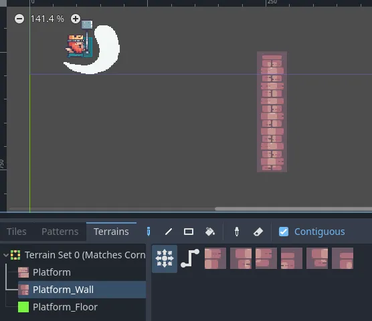The image size is (372, 321).
Task: Select the Line drawing tool
Action: click(x=169, y=232)
